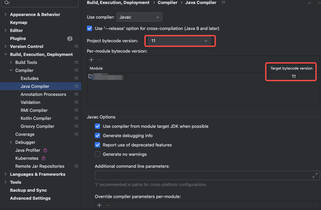Open Advanced Settings page
Viewport: 321px width, 210px height.
(30, 198)
